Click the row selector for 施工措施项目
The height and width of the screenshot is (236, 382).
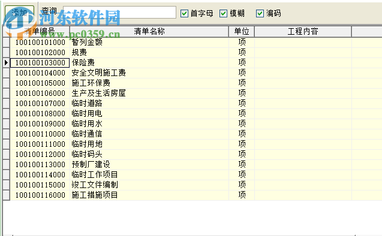click(x=7, y=196)
